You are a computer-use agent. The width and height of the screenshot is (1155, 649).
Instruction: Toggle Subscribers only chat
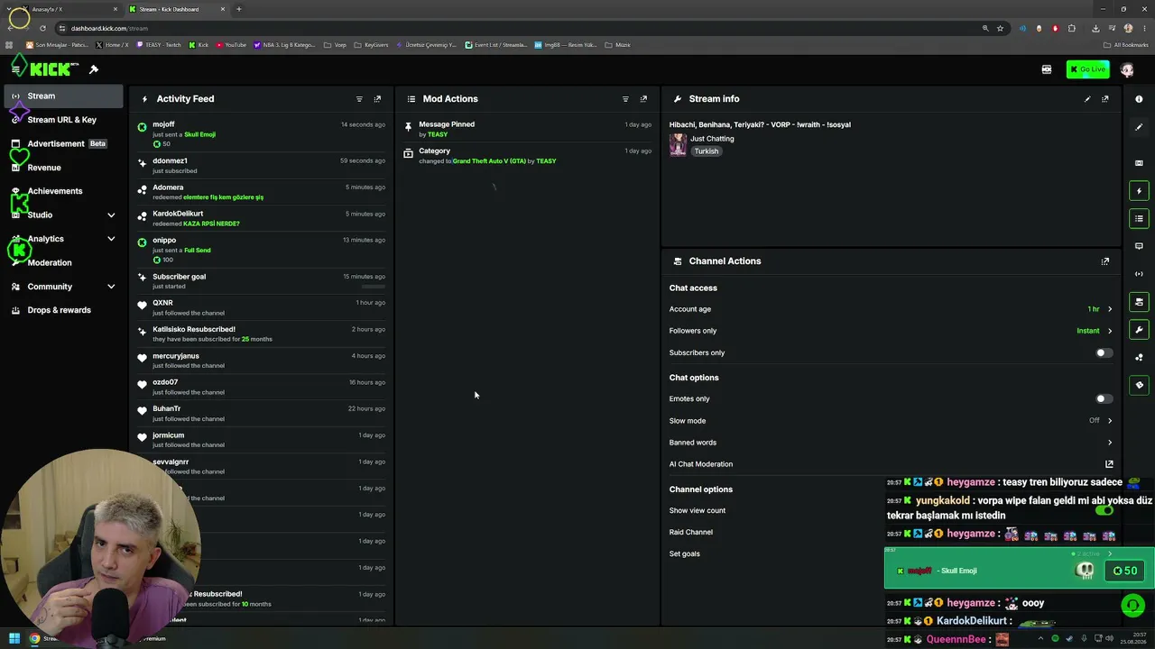[x=1104, y=353]
